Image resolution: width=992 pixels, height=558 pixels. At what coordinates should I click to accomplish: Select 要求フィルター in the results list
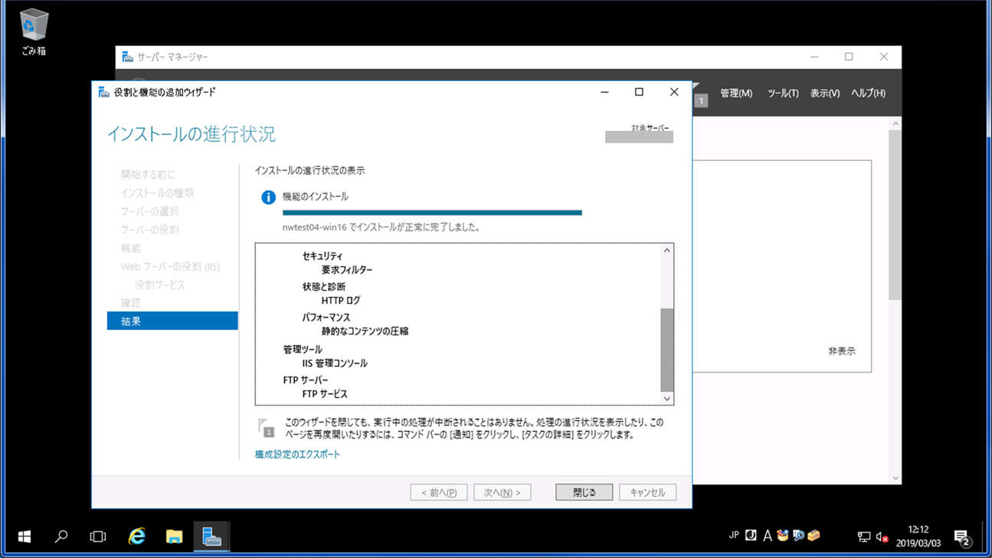point(347,269)
